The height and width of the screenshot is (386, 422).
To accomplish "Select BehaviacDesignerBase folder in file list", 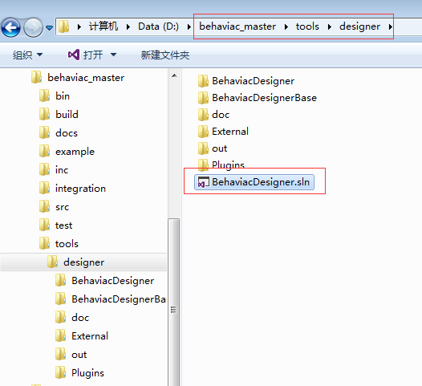I will pyautogui.click(x=264, y=98).
